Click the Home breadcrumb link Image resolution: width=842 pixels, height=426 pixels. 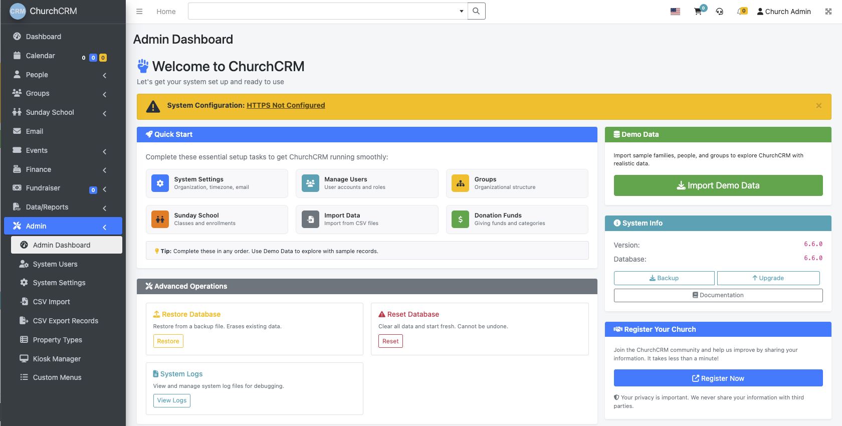click(x=166, y=12)
